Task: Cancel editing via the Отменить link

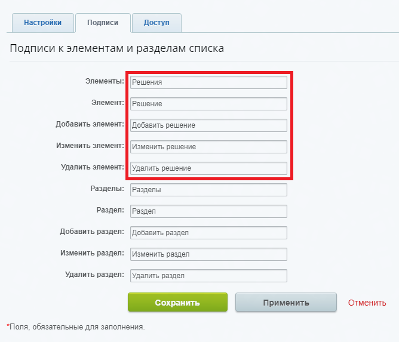Action: [x=367, y=303]
